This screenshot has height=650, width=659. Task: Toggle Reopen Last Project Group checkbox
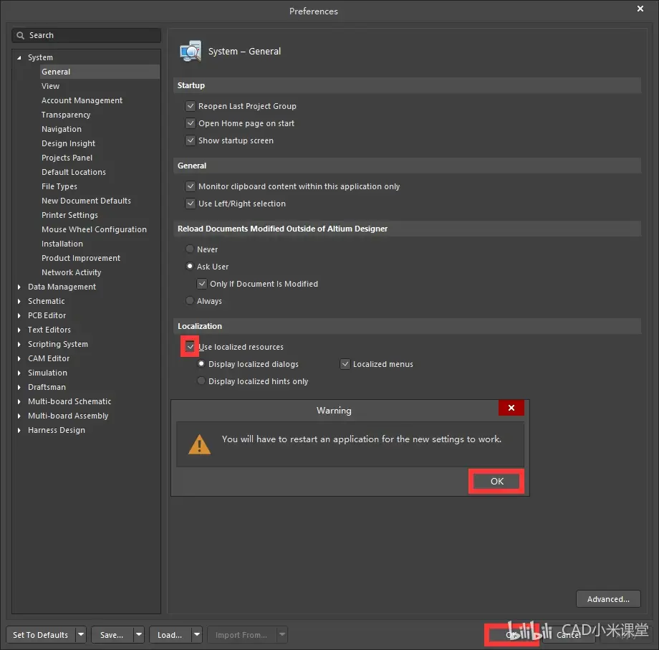coord(191,106)
